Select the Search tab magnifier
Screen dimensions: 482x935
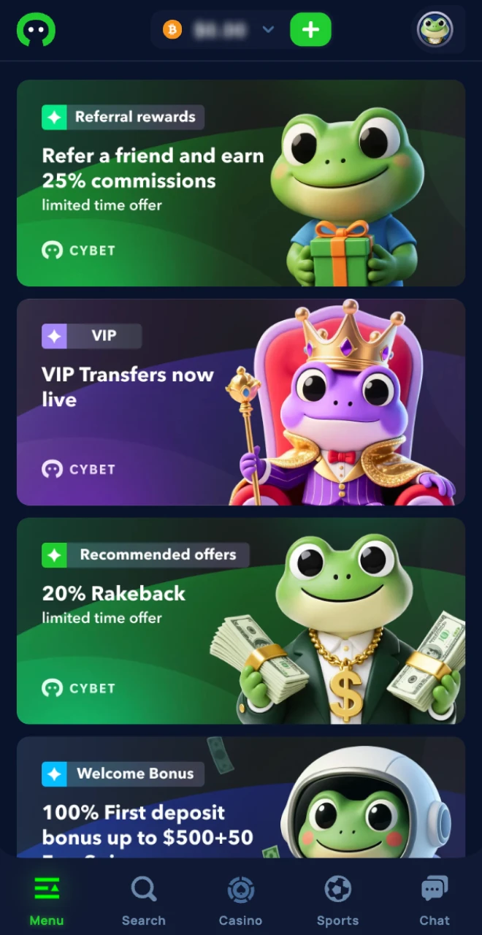143,901
